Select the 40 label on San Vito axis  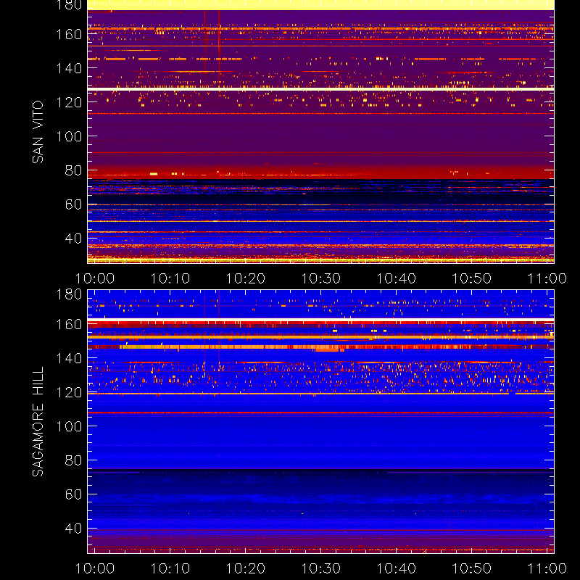(x=73, y=239)
